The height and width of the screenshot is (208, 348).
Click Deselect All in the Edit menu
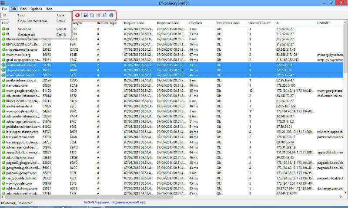tap(27, 34)
